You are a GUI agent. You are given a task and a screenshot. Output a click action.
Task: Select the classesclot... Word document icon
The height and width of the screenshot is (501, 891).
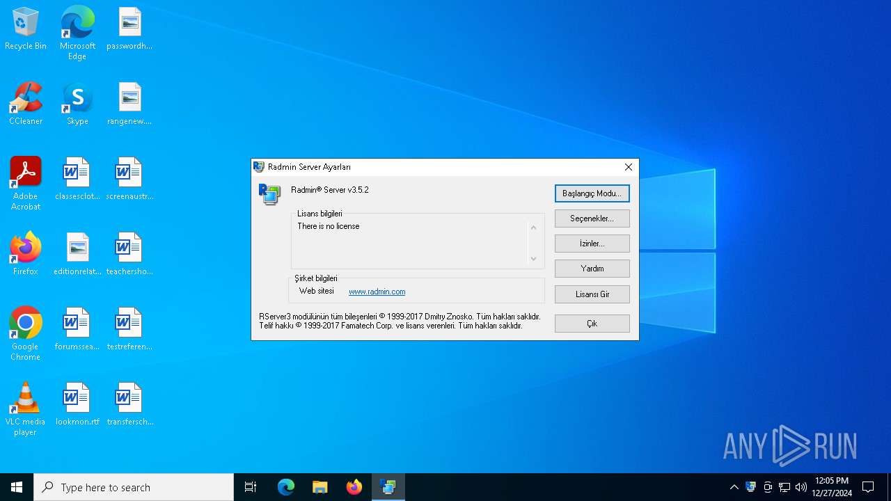click(77, 180)
